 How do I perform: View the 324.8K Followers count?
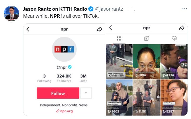(64, 78)
